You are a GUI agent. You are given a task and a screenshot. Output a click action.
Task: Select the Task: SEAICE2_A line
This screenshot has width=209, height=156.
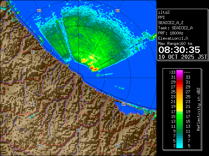coord(175,28)
